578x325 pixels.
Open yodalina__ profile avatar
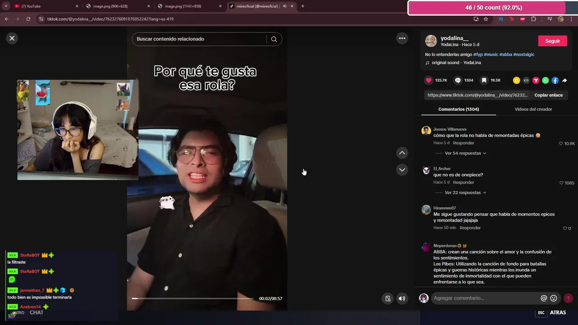point(431,41)
